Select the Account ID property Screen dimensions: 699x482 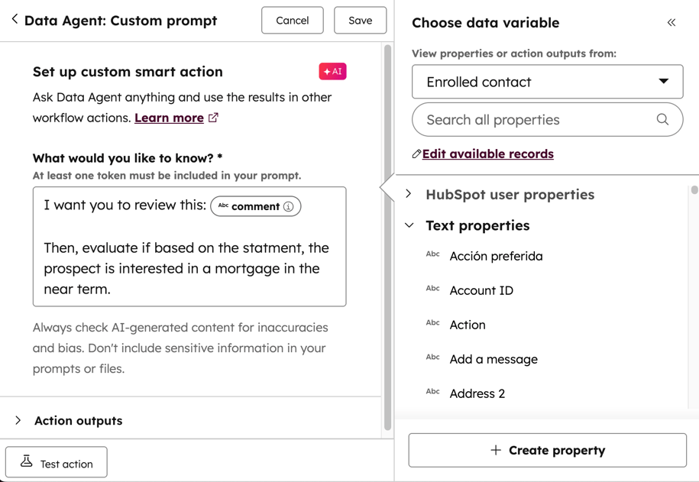pos(481,290)
